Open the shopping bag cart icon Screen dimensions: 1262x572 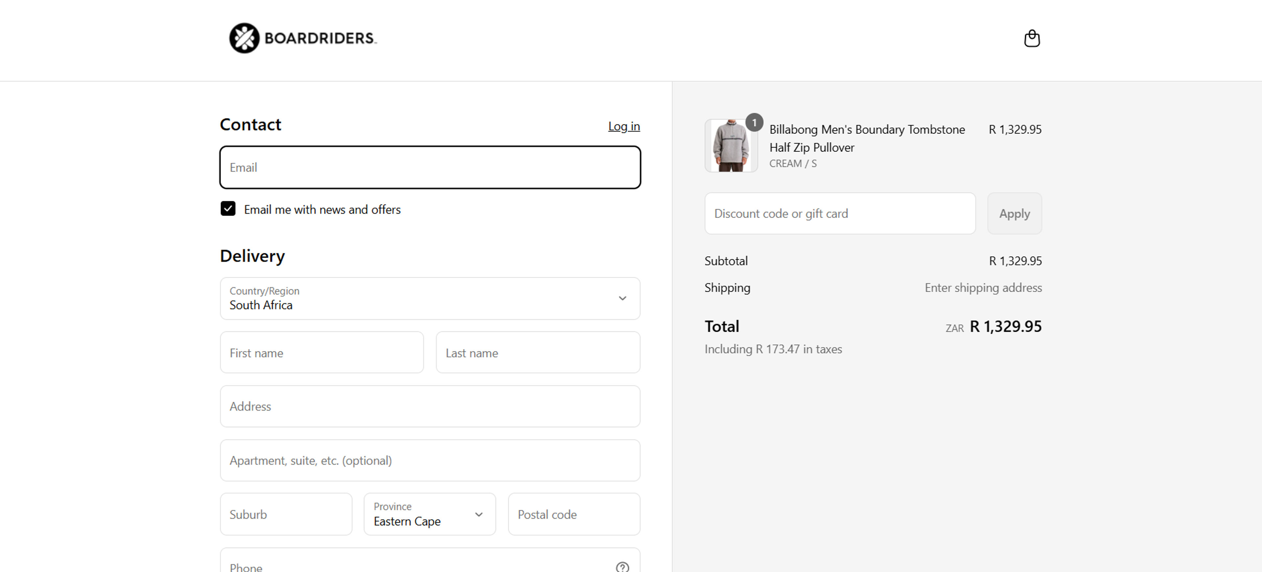(1032, 38)
